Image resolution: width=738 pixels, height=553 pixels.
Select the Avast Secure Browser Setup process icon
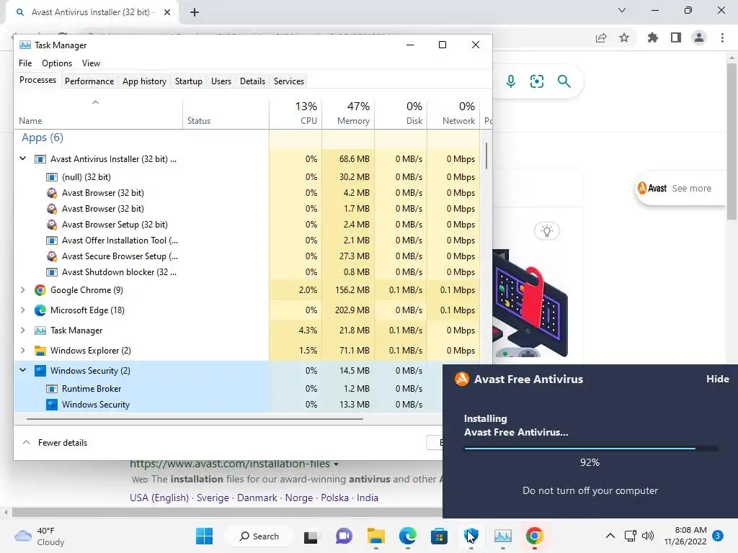pyautogui.click(x=52, y=256)
